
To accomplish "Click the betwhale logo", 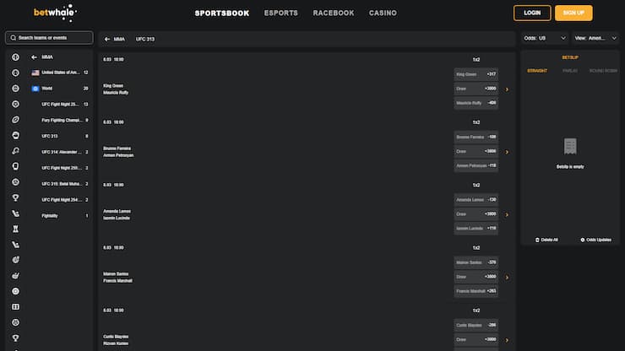I will click(x=55, y=13).
